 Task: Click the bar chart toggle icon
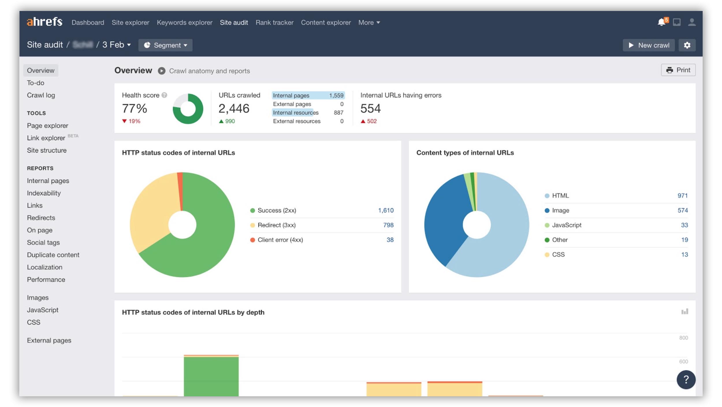[685, 311]
